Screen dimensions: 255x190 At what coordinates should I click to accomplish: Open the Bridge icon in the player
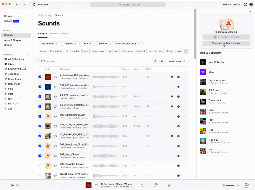click(247, 185)
